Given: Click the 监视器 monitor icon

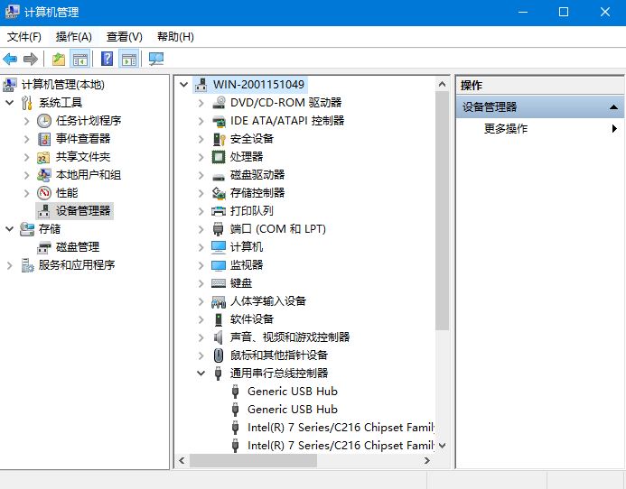Looking at the screenshot, I should 219,265.
